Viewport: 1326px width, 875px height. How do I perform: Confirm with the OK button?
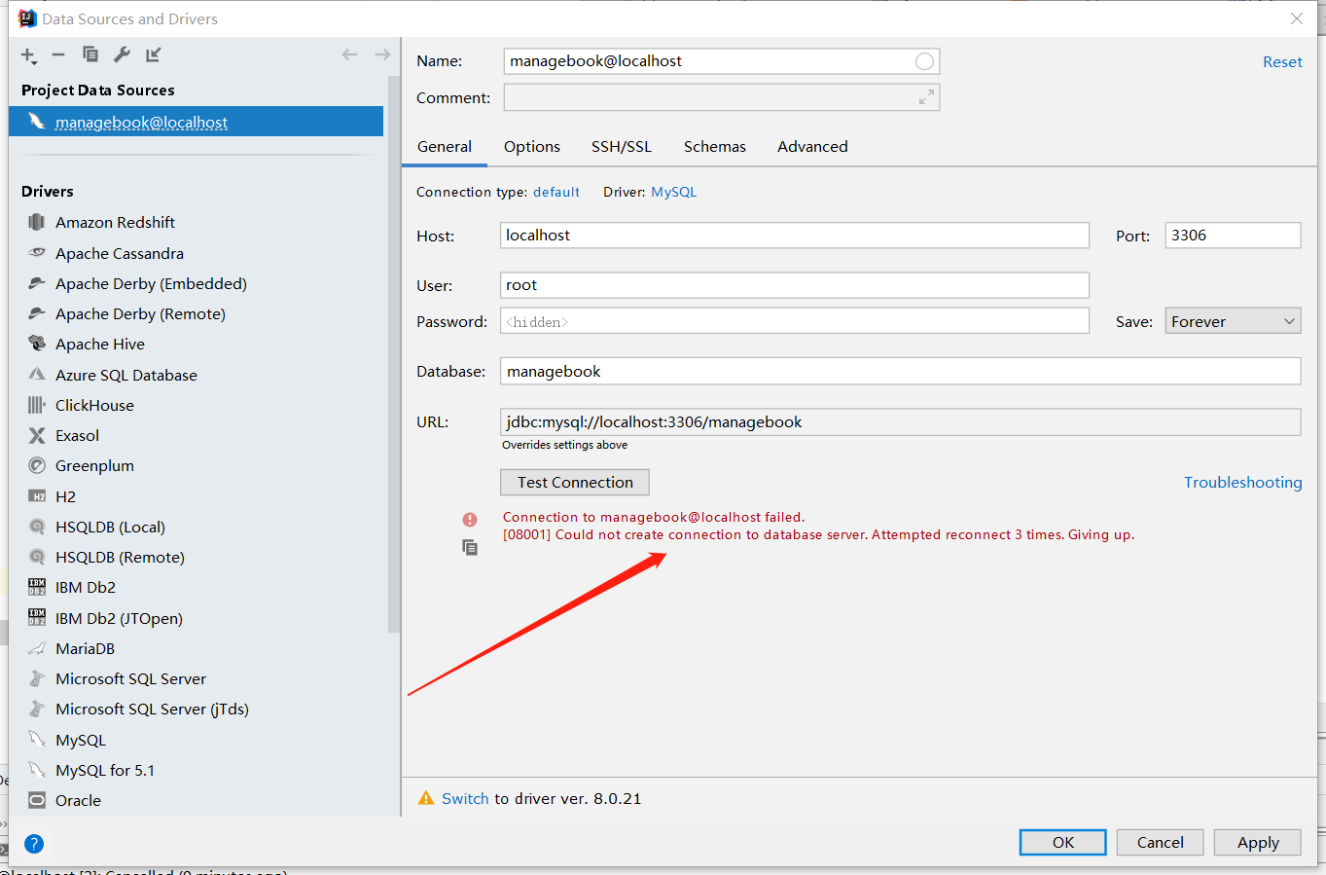pos(1062,842)
